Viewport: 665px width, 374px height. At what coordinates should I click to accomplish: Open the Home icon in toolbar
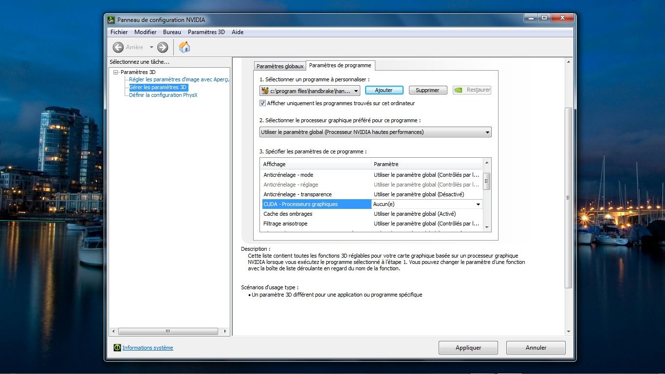[x=185, y=47]
